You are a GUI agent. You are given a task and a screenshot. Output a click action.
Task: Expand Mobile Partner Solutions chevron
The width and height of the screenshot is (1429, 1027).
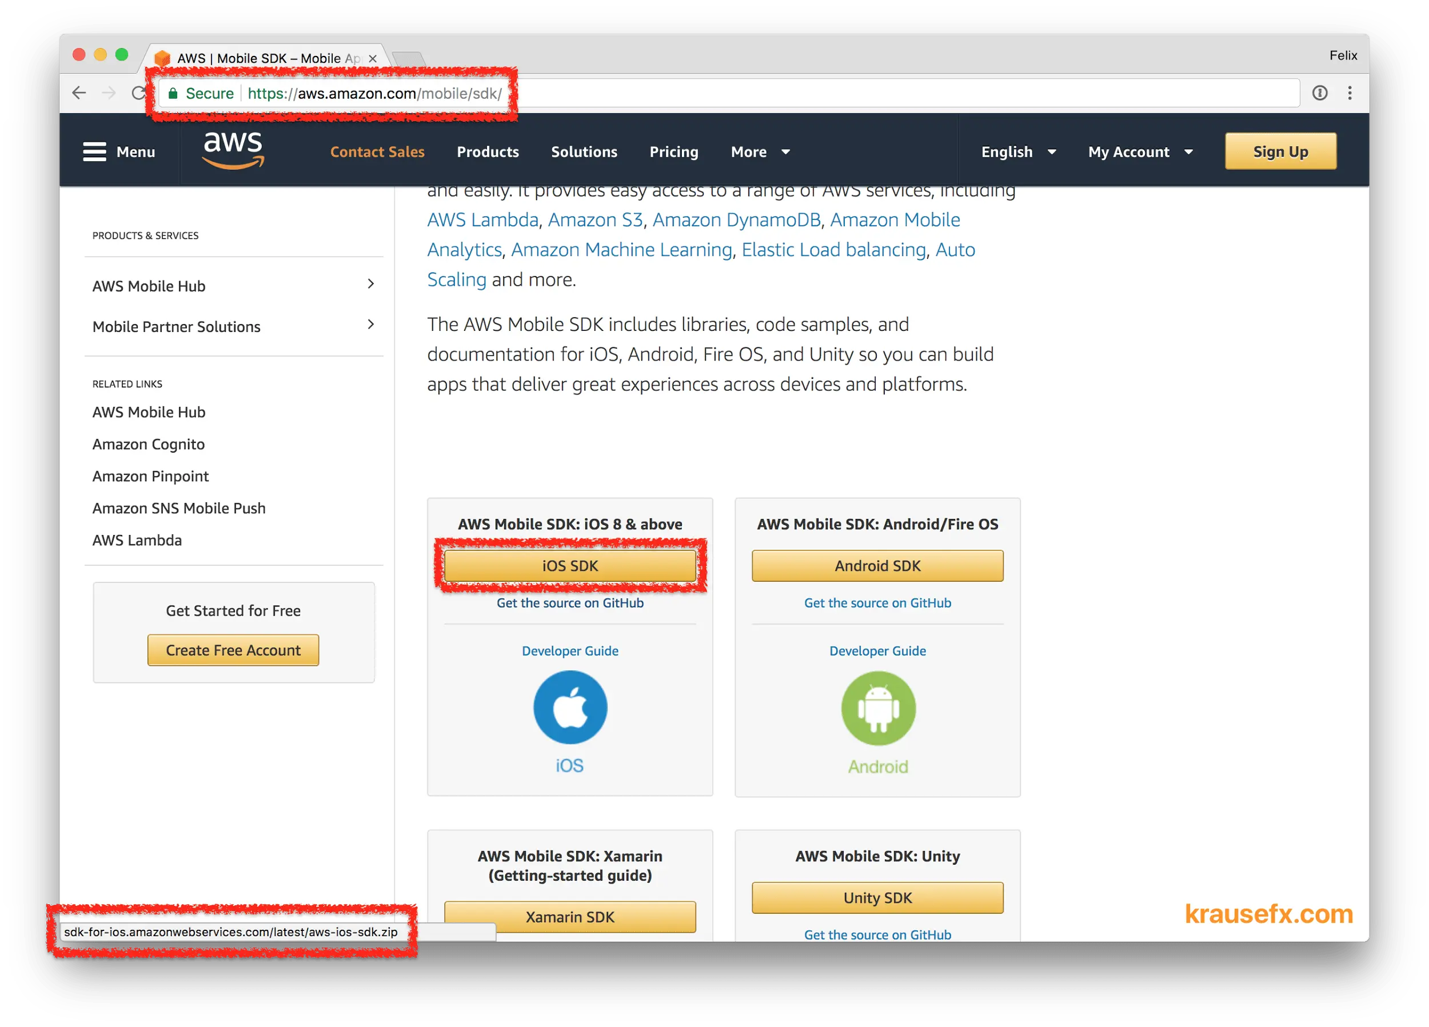point(370,325)
